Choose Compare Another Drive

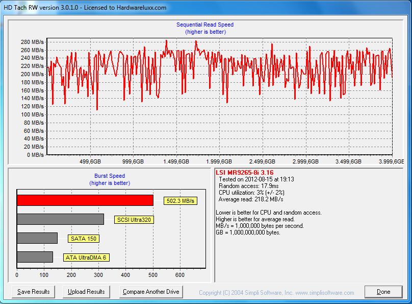pyautogui.click(x=151, y=292)
